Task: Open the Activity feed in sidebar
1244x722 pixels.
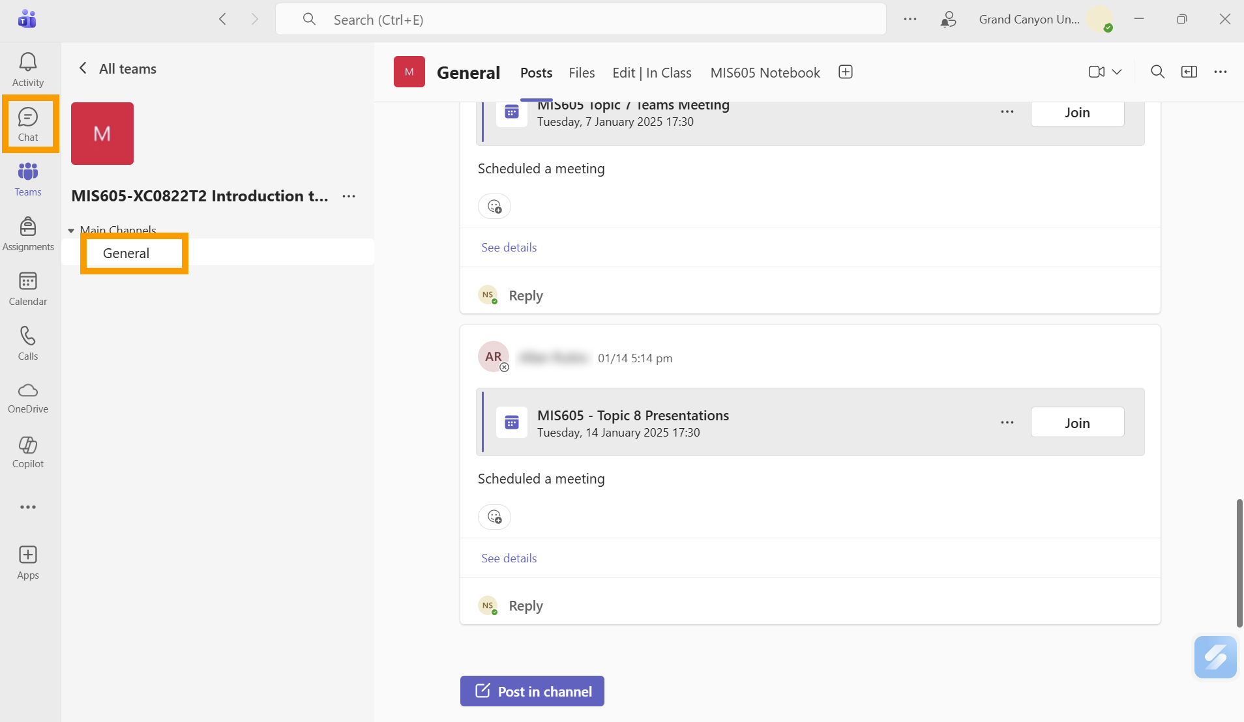Action: (28, 70)
